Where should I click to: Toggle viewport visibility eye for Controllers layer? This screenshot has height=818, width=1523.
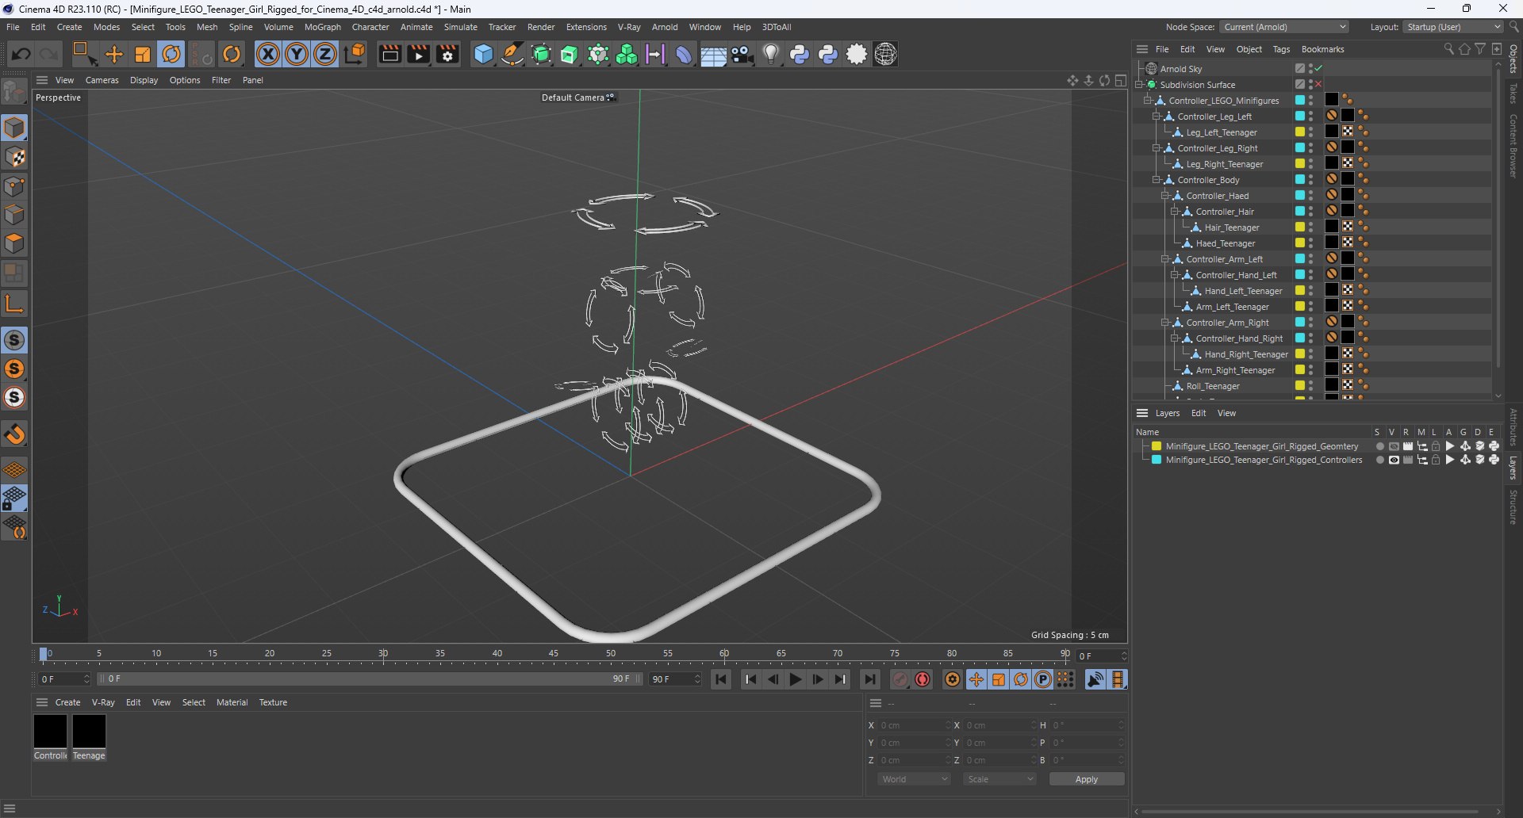(1394, 460)
